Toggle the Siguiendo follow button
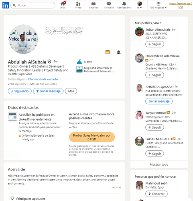 click(x=20, y=91)
